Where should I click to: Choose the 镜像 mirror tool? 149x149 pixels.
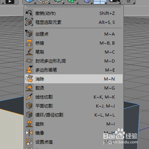click(74, 133)
